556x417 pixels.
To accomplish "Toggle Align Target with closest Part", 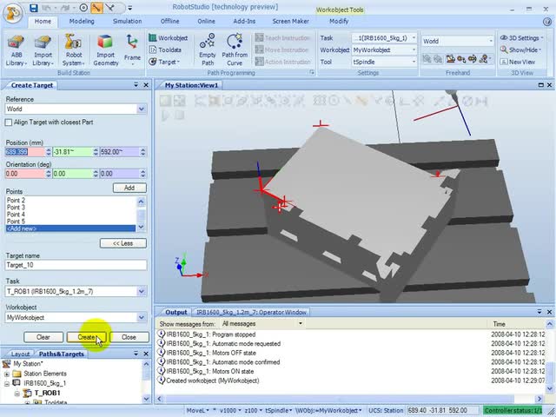I will pyautogui.click(x=9, y=122).
